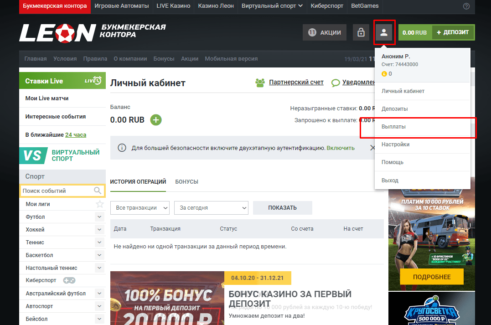Open the Виртуальный спорт top menu dropdown
This screenshot has width=491, height=325.
point(272,6)
